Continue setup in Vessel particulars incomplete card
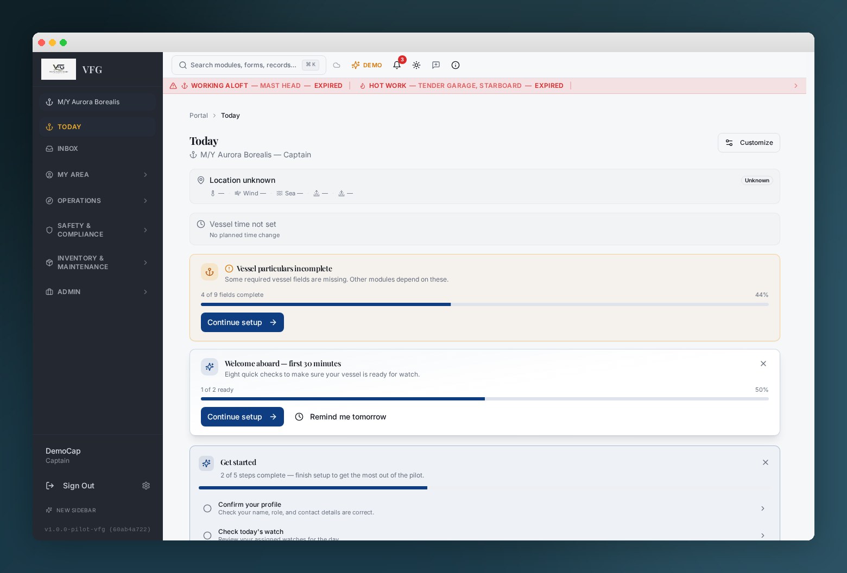This screenshot has width=847, height=573. 242,322
